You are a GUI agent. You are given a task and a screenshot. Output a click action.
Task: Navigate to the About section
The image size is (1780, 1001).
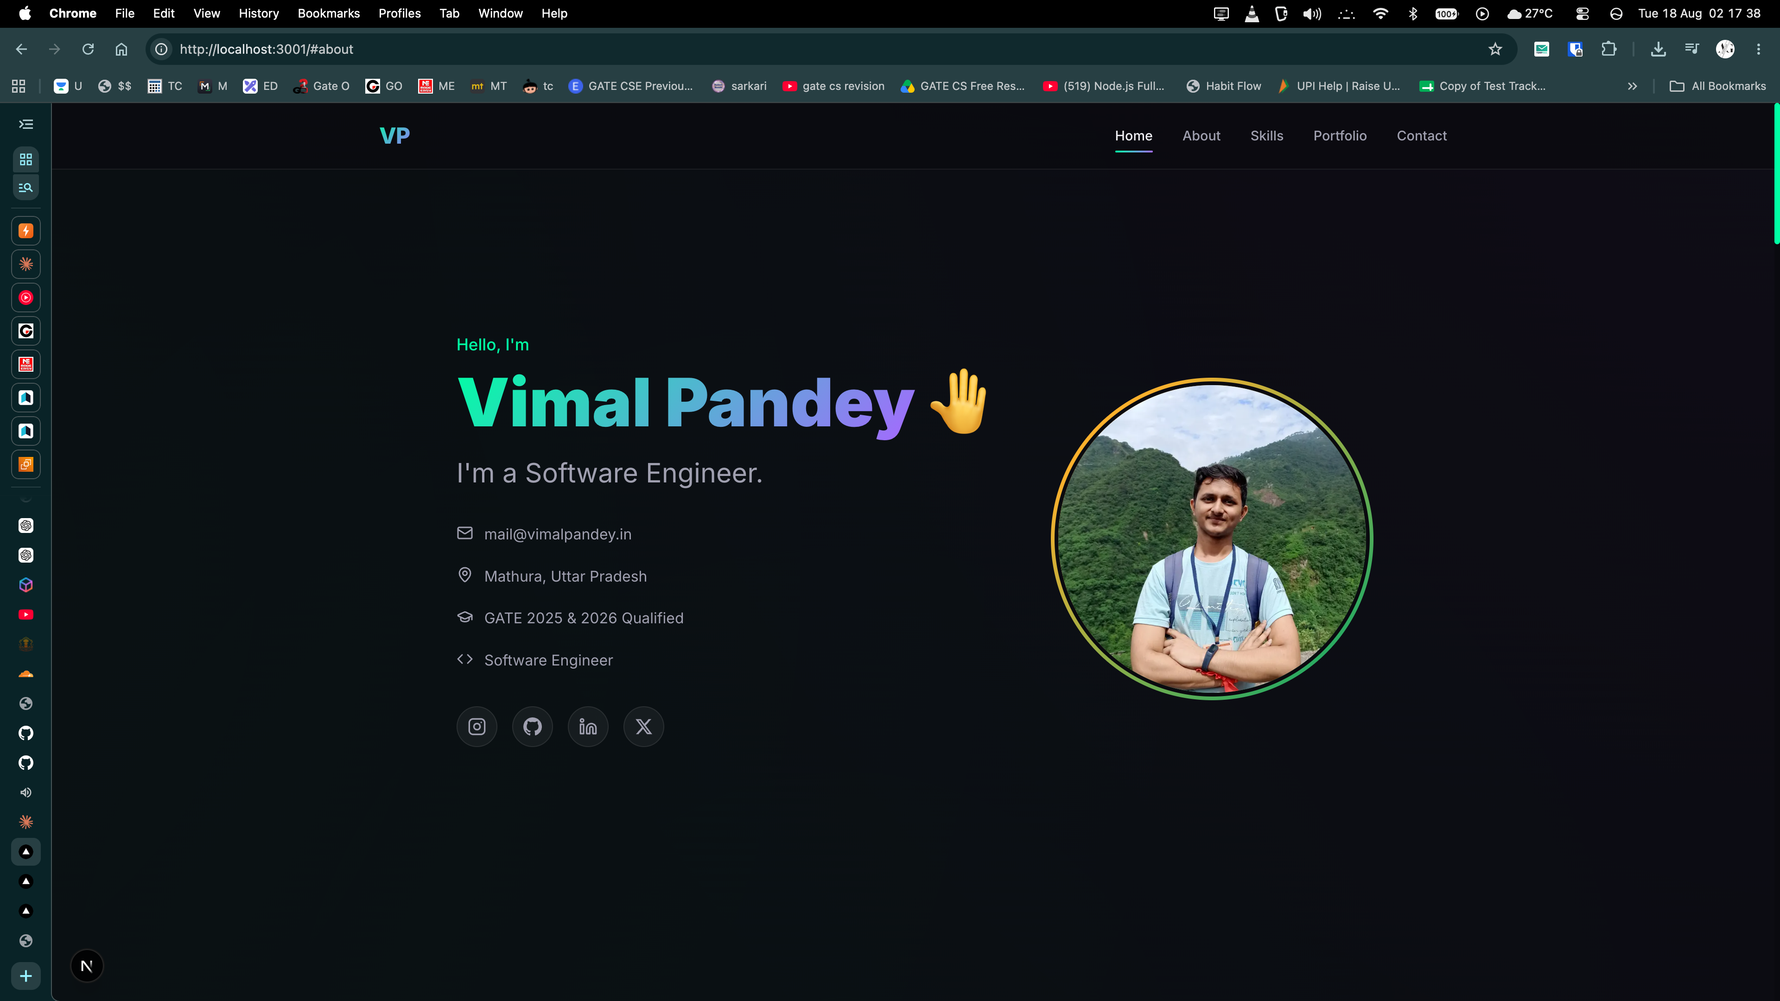click(x=1201, y=136)
